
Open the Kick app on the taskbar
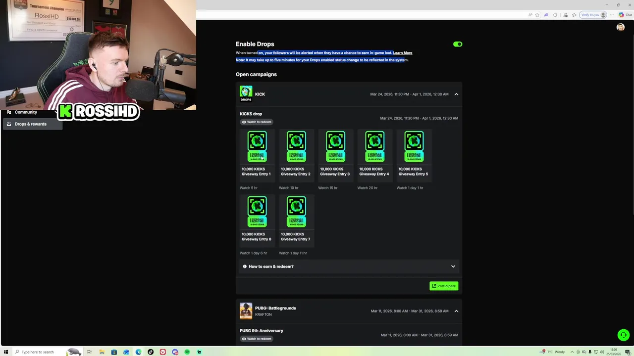tap(199, 352)
